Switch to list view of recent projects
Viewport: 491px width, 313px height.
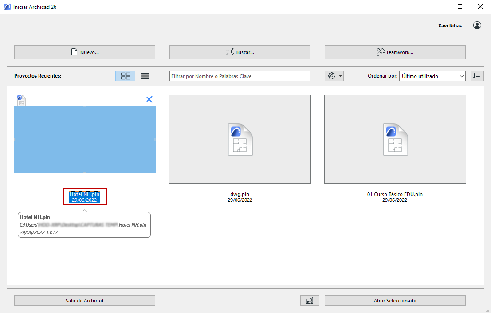coord(145,76)
